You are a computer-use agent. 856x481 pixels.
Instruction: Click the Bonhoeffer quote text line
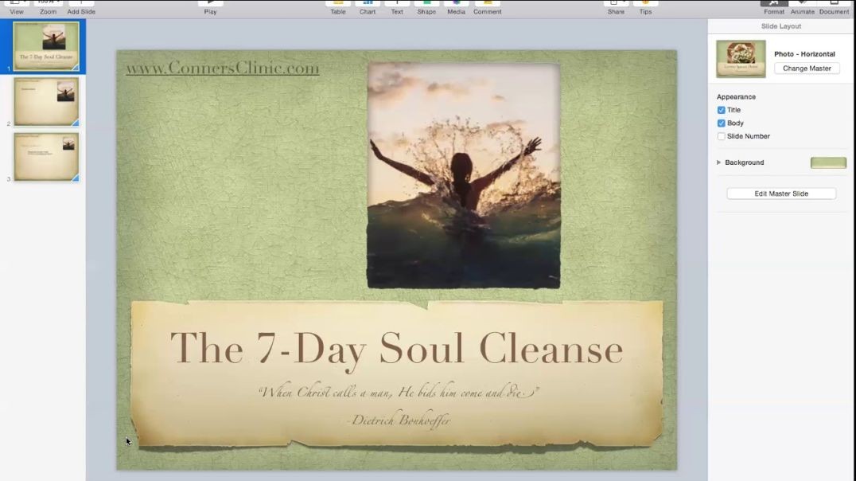[x=399, y=392]
